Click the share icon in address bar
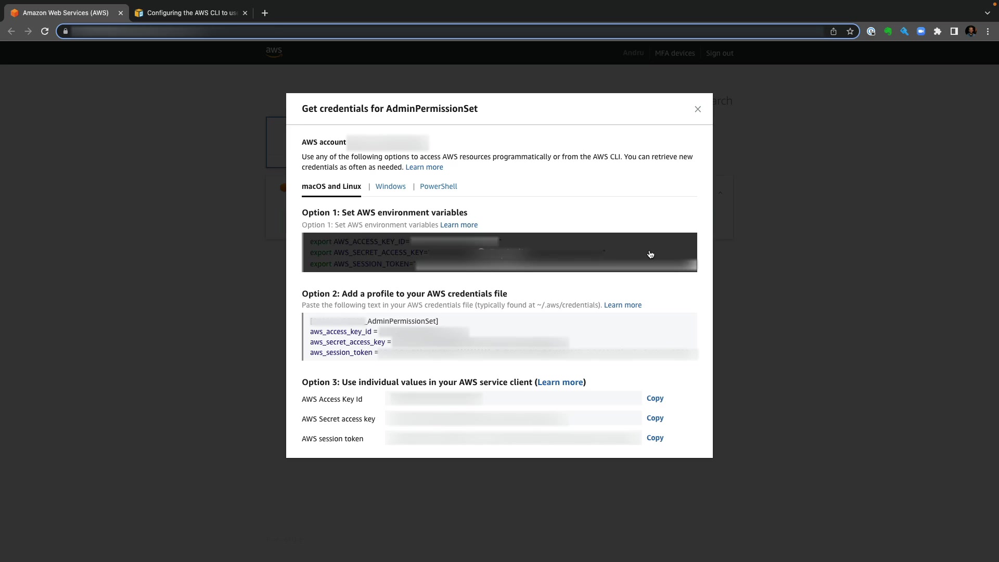The width and height of the screenshot is (999, 562). pyautogui.click(x=834, y=32)
